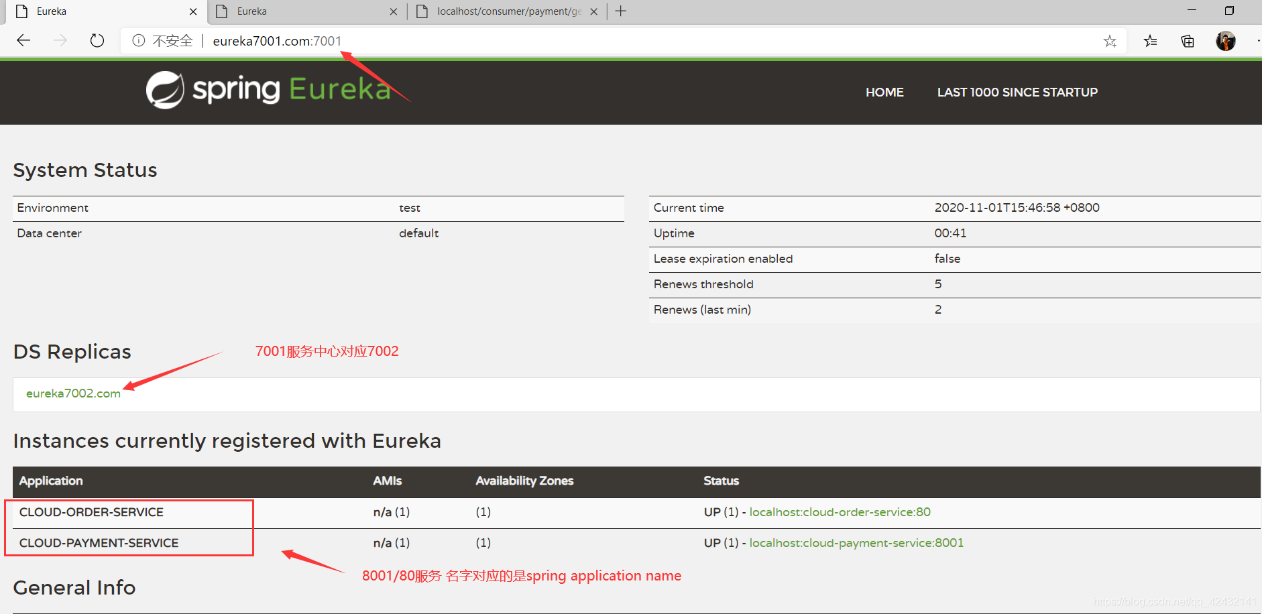Click the Status column header
This screenshot has height=614, width=1262.
click(721, 481)
